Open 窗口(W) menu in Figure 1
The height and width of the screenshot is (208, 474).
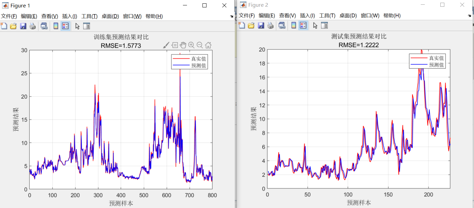(132, 16)
